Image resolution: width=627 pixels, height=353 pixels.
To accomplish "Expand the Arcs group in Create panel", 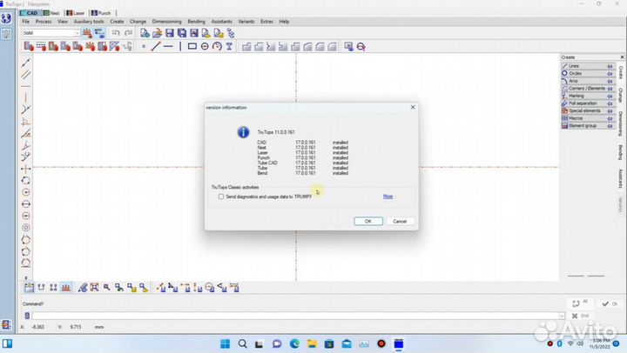I will (588, 81).
